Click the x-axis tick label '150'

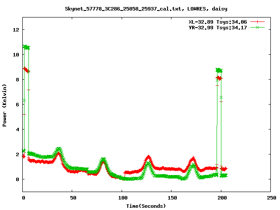pos(172,198)
